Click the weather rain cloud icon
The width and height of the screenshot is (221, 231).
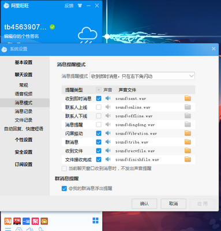88,35
